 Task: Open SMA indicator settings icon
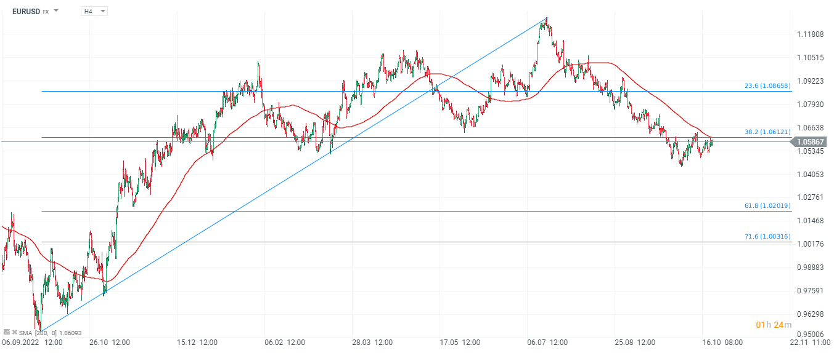click(7, 332)
